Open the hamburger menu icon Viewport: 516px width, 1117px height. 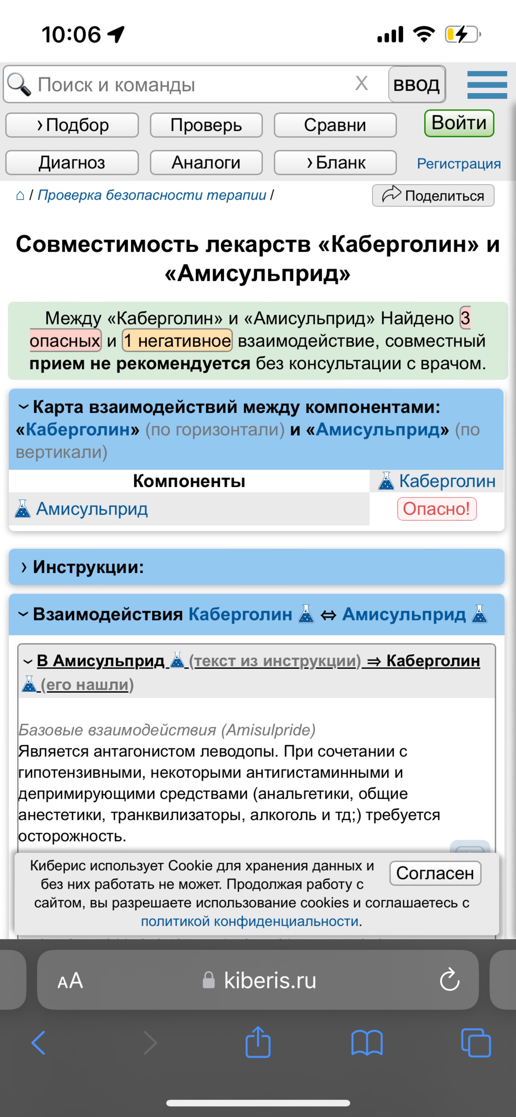487,85
